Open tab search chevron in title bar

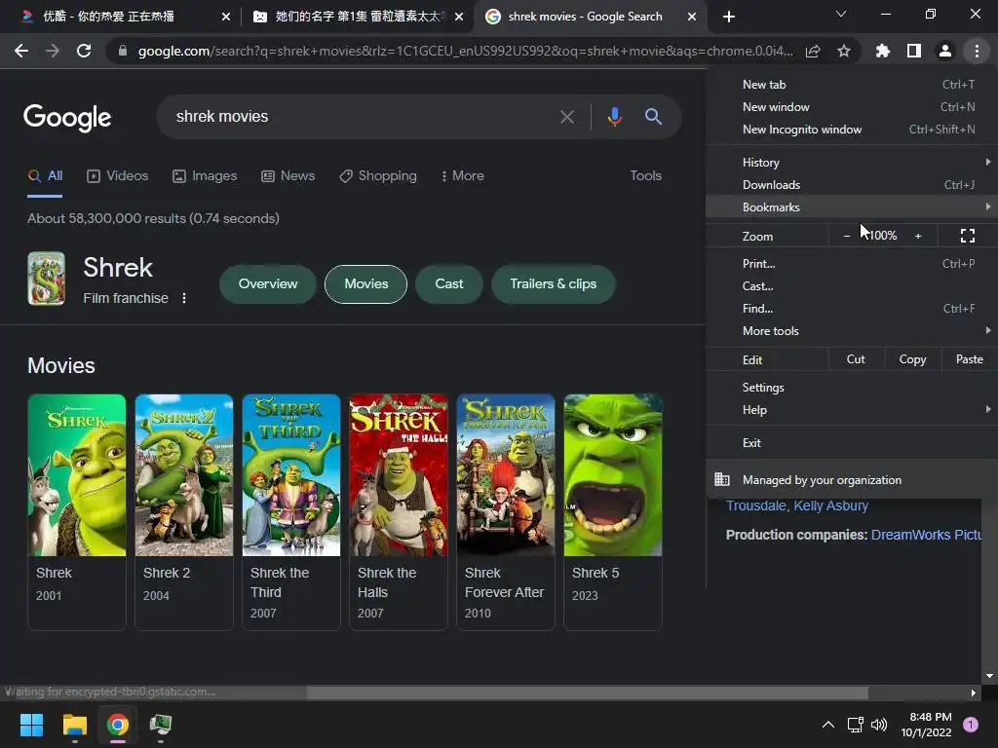[x=841, y=14]
